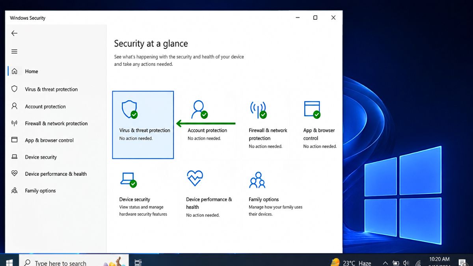
Task: Show hidden system tray icons
Action: click(385, 263)
